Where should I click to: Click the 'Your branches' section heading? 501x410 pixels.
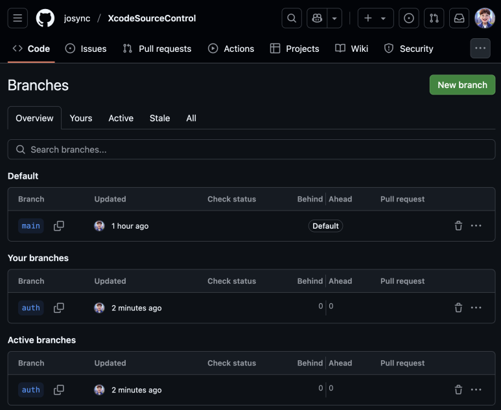[38, 258]
